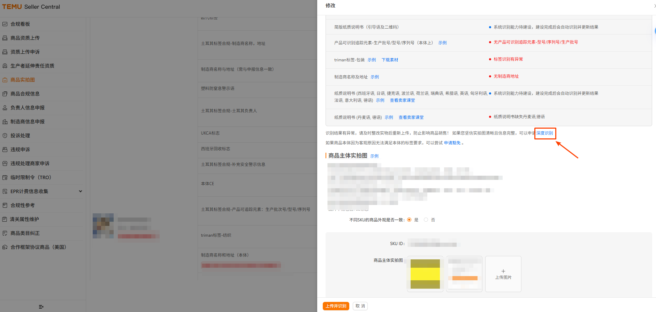Image resolution: width=656 pixels, height=312 pixels.
Task: Click 示例 link in 制造商名称及地址 row
Action: (x=375, y=77)
